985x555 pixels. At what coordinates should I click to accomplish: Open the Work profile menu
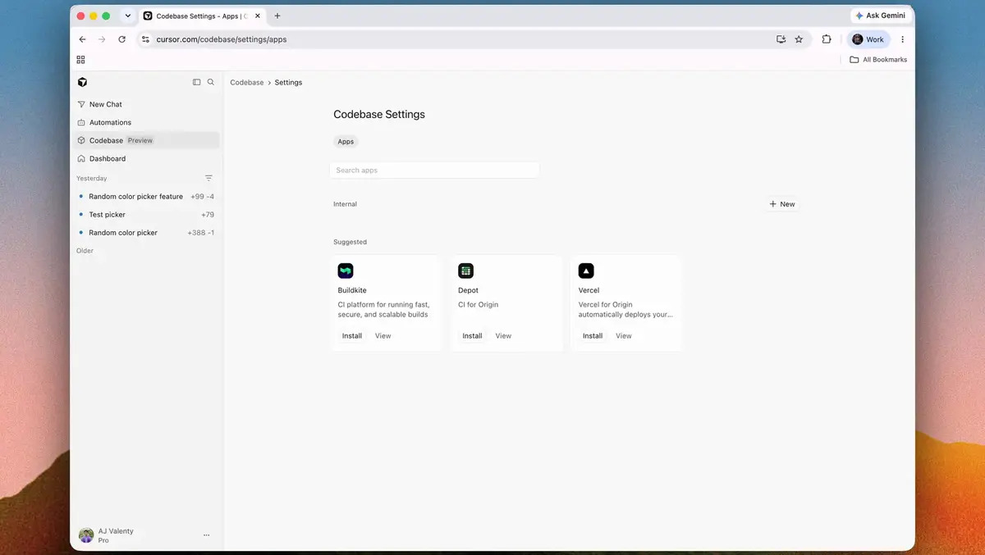[868, 39]
